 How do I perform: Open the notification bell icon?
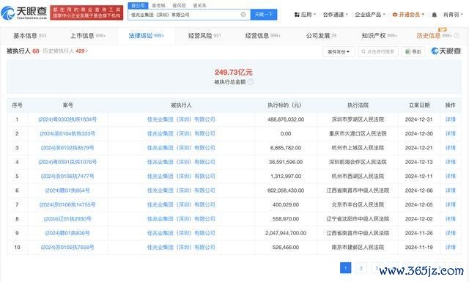tap(434, 15)
